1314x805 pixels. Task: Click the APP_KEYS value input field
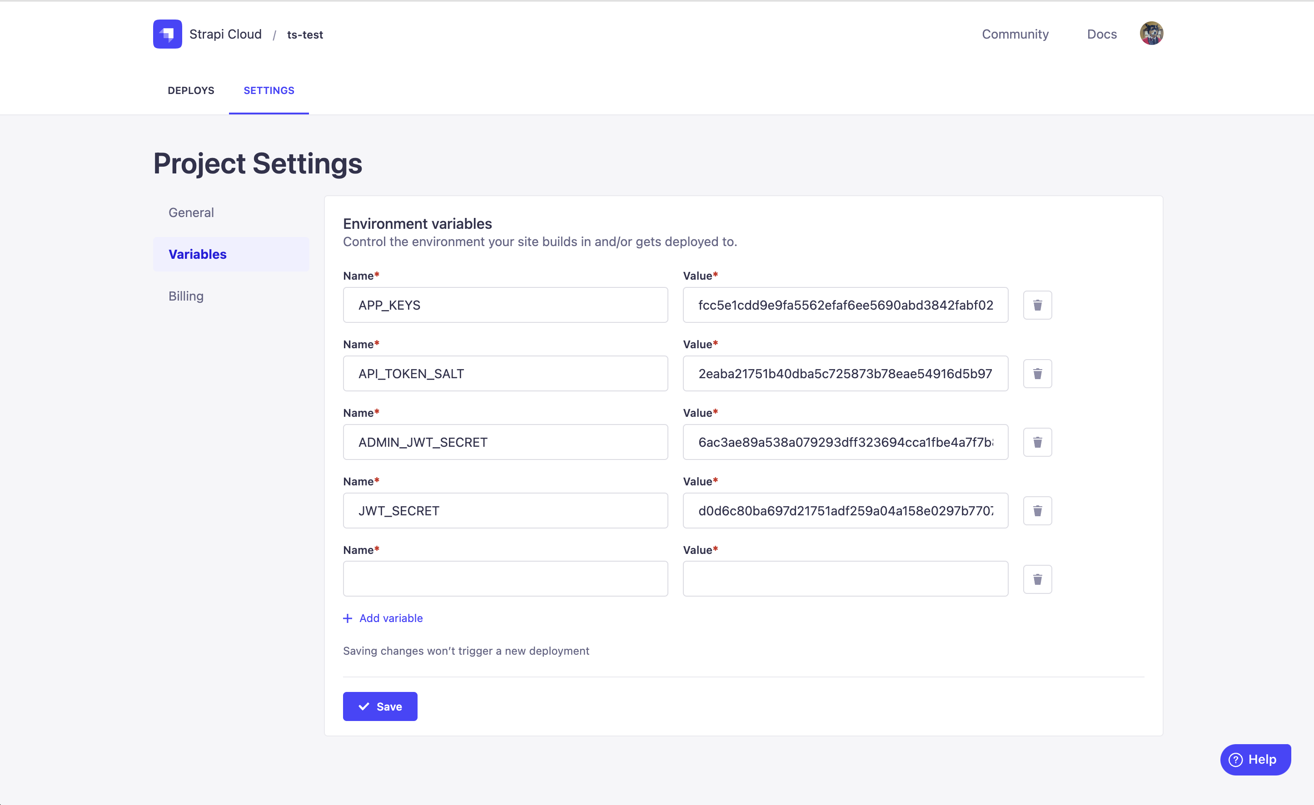click(x=845, y=305)
